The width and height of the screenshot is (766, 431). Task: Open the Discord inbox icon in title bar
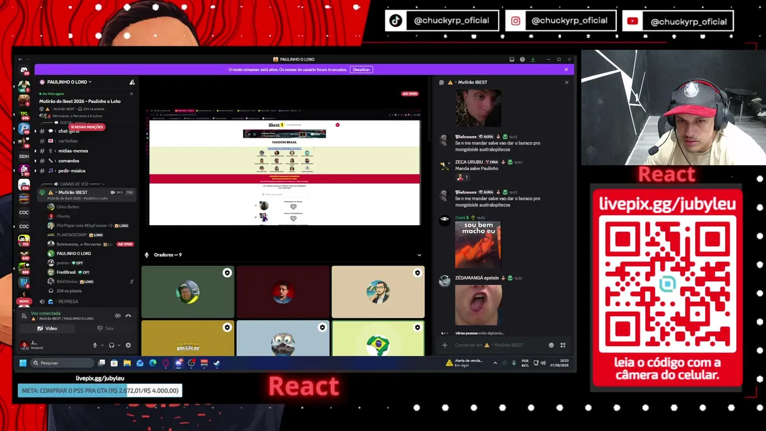(x=512, y=59)
